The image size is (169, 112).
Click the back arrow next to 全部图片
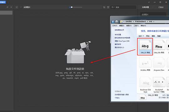17,7
